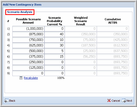Open the Recalculate link

[31, 78]
